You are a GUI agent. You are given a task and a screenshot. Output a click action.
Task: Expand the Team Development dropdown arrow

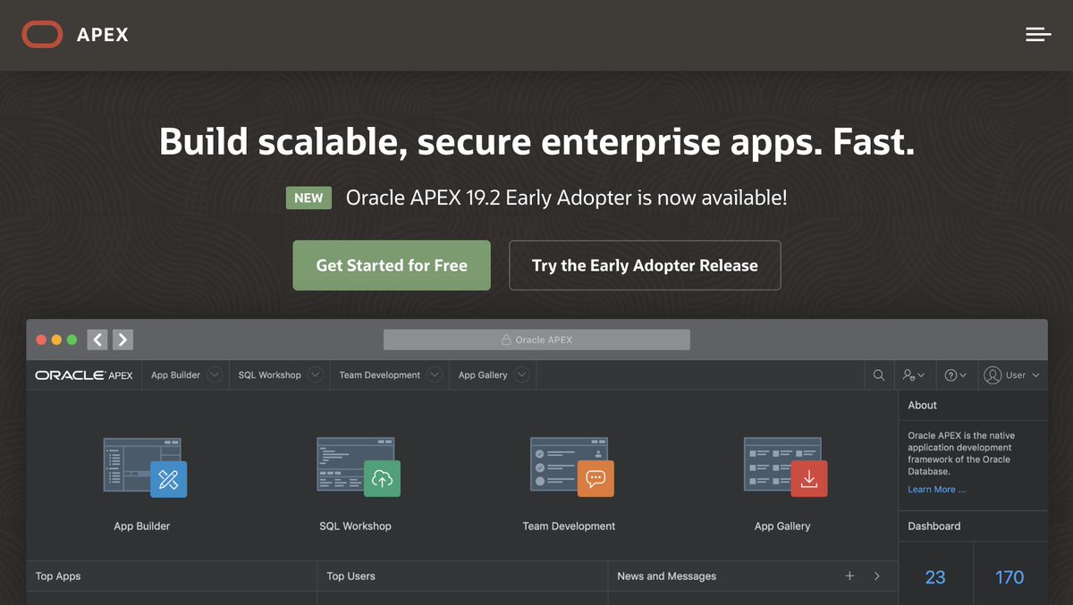[435, 375]
